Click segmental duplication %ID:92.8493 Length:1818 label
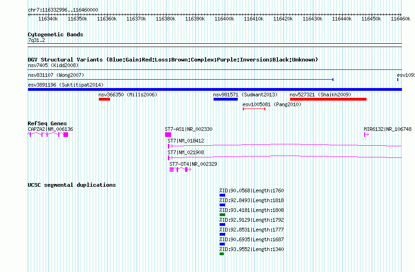This screenshot has width=415, height=272. coord(251,200)
